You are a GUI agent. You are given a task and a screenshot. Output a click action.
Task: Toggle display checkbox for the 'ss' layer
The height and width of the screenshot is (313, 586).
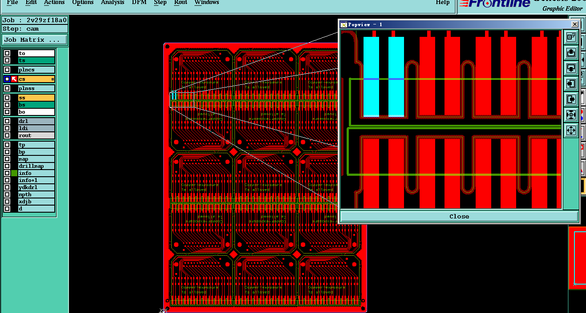(7, 98)
